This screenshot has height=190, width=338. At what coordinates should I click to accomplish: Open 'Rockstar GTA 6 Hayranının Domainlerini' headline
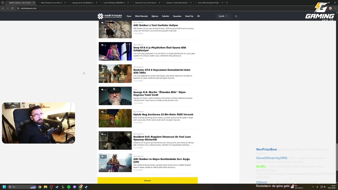[x=162, y=71]
